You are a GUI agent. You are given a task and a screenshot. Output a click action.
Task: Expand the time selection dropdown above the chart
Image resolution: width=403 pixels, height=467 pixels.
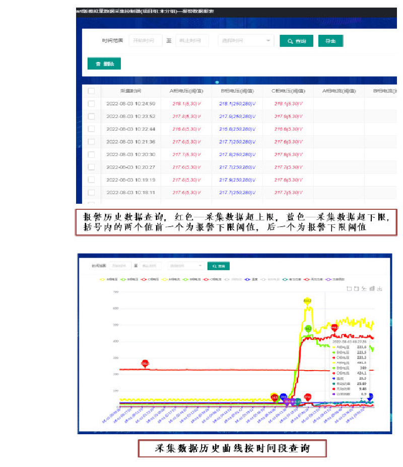pos(185,266)
